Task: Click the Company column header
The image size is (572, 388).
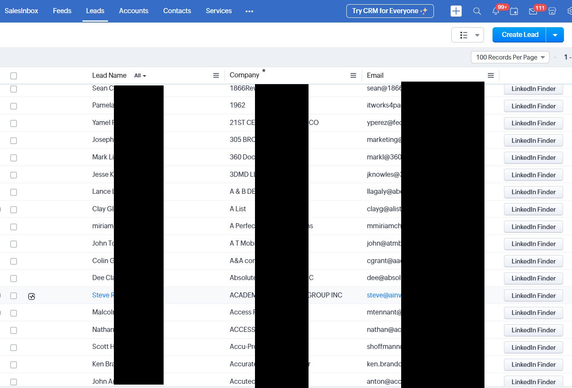Action: pyautogui.click(x=244, y=75)
